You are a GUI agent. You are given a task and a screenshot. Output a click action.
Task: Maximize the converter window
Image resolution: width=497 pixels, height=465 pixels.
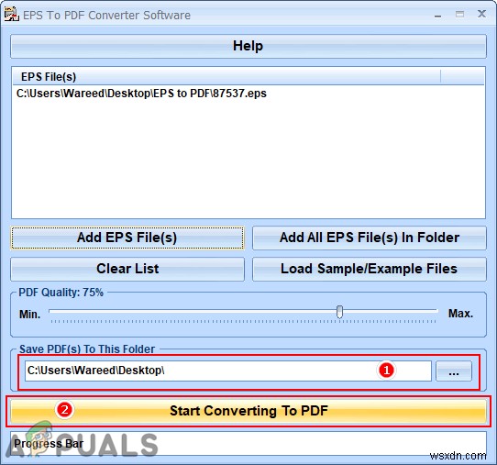coord(459,15)
